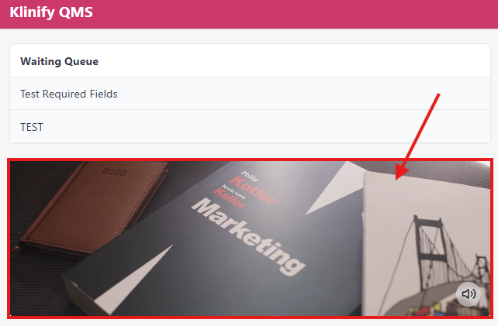
Task: Click the Klinify QMS header title
Action: [x=51, y=12]
